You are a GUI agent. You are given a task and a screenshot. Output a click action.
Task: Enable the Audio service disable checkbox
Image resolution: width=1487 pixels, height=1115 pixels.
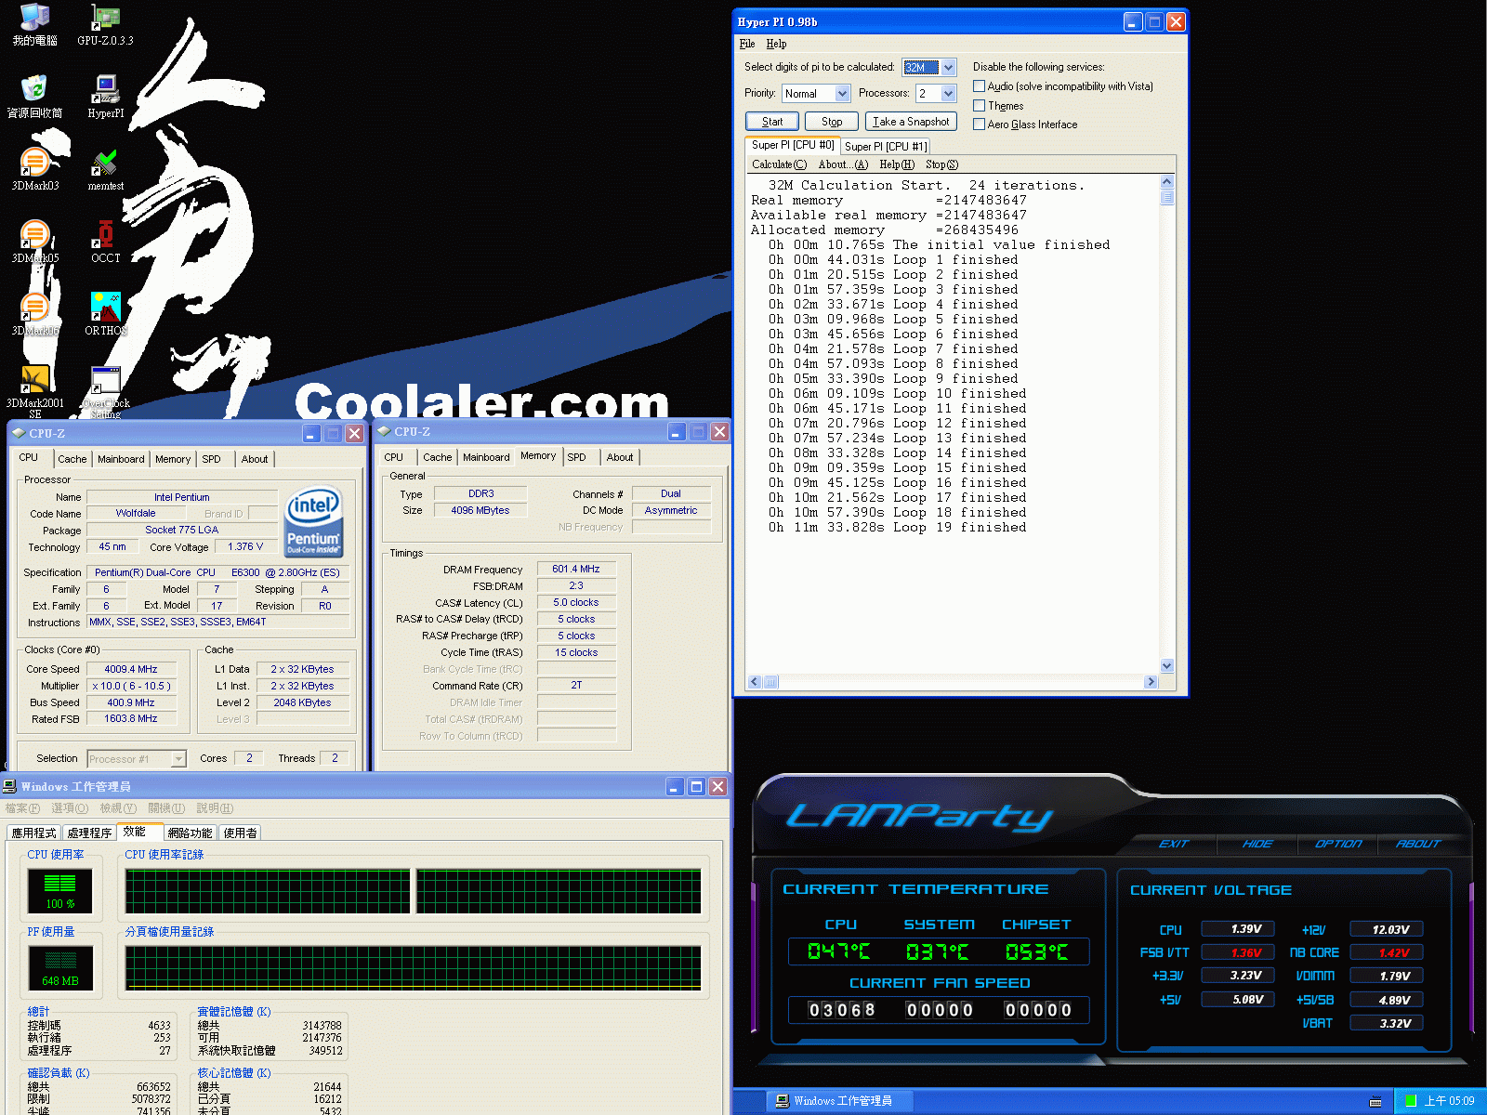[979, 86]
